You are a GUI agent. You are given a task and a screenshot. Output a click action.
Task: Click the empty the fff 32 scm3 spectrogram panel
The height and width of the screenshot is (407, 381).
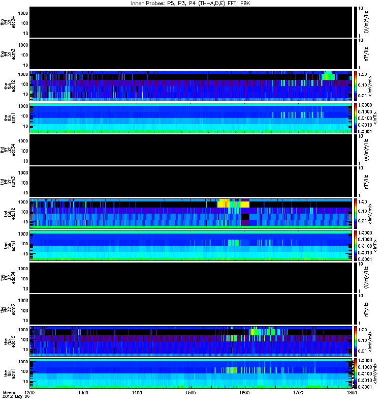(191, 309)
